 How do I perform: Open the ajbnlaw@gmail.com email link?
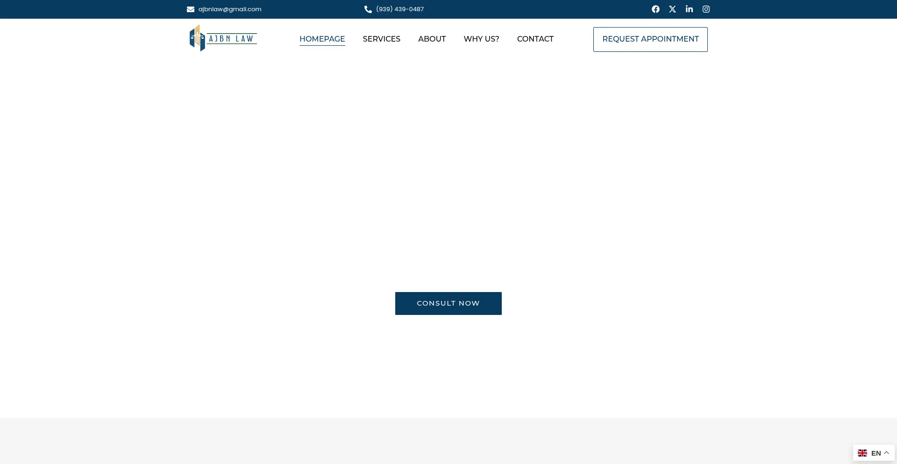click(229, 9)
